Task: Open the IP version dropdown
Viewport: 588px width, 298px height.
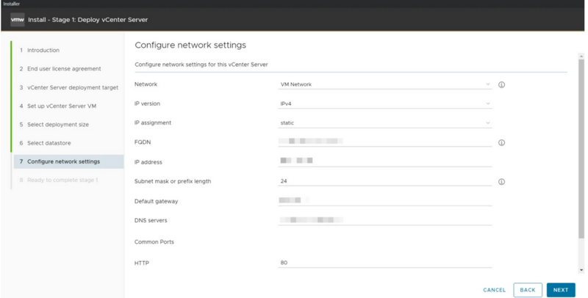Action: [x=384, y=103]
